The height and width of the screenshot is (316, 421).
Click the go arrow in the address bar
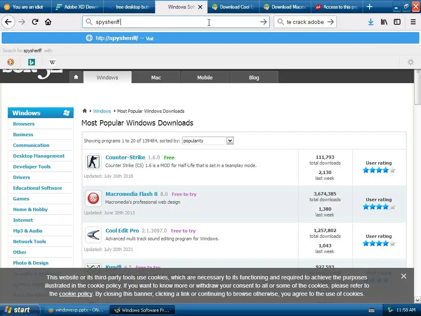click(x=264, y=22)
